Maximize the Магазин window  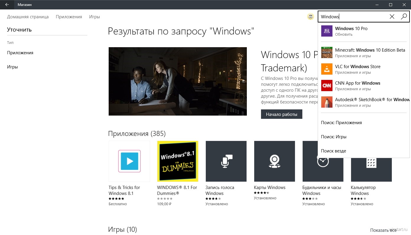click(x=391, y=5)
